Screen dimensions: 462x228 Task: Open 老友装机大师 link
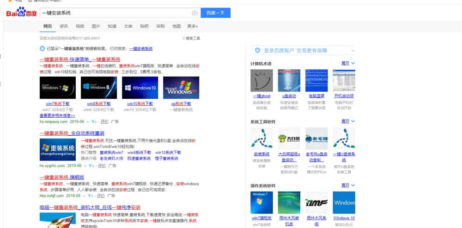click(111, 159)
